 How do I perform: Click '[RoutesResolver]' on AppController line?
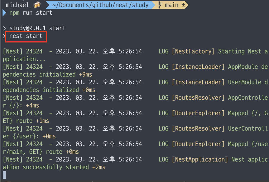[198, 98]
